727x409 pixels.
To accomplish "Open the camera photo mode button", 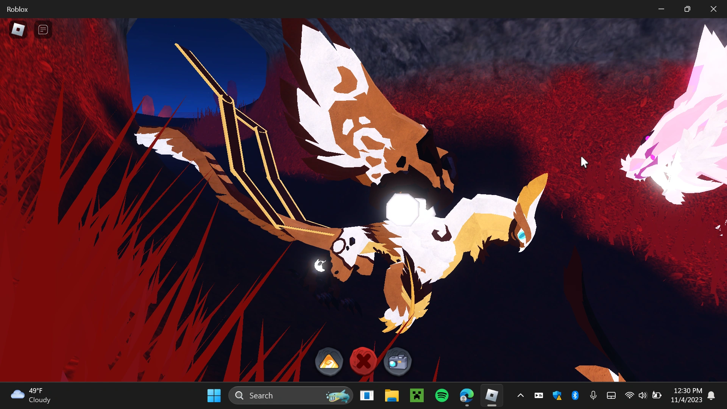I will tap(397, 362).
